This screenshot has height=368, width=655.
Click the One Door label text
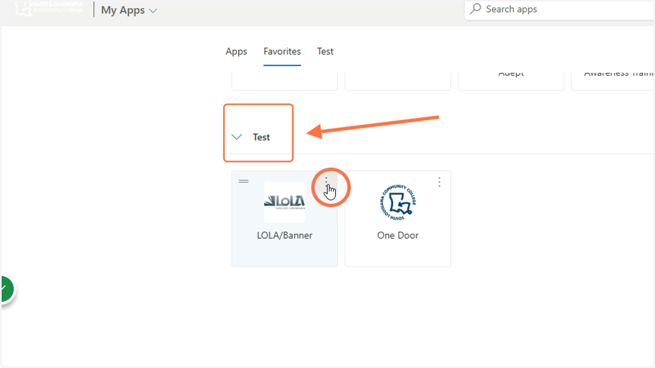tap(398, 236)
